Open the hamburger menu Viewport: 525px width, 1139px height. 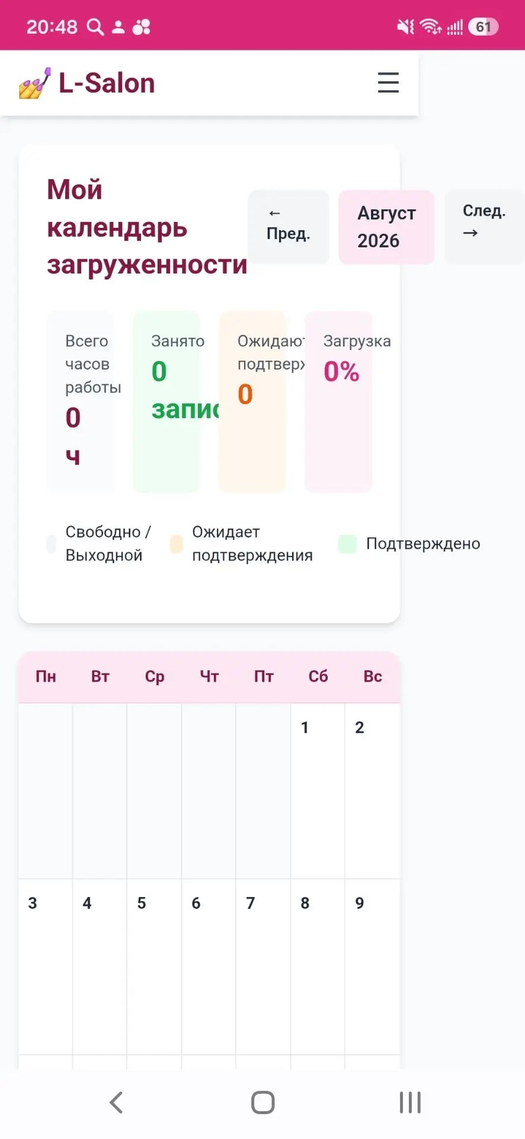point(388,82)
